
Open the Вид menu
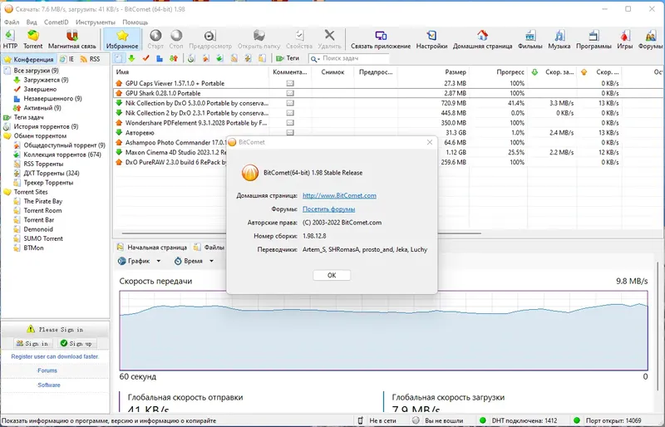click(32, 22)
